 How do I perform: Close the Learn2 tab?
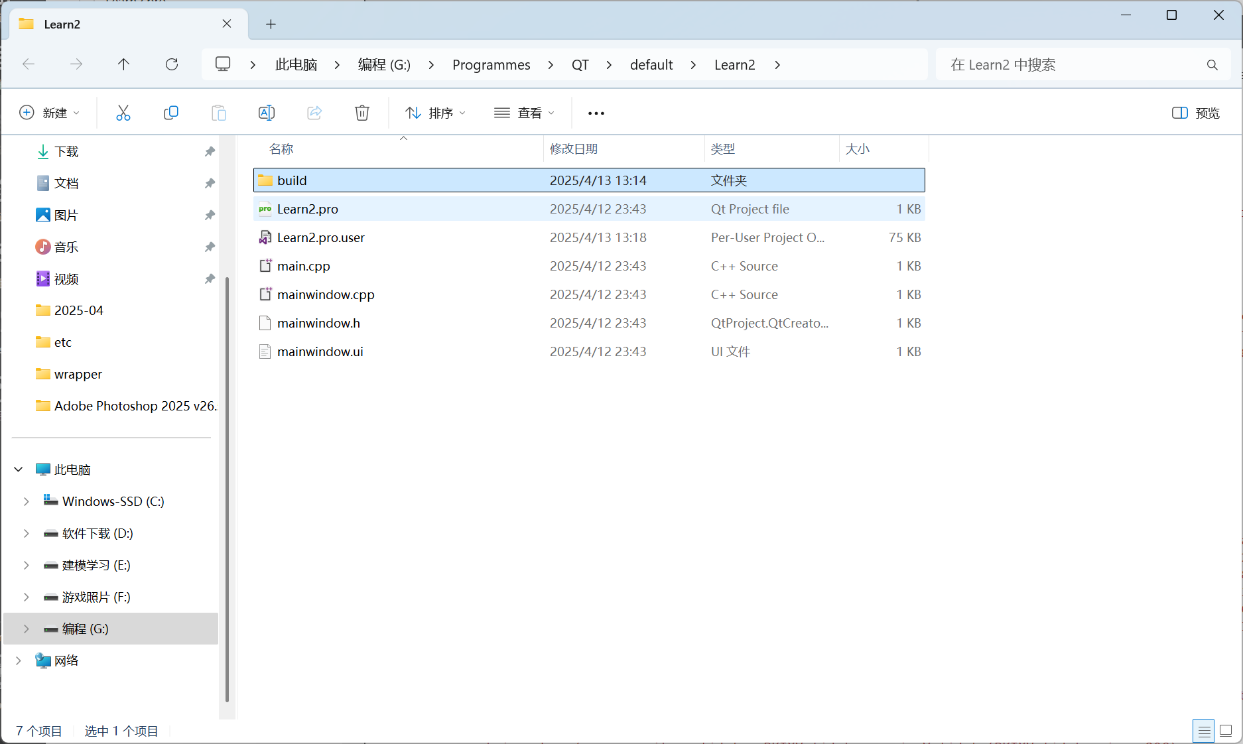[227, 24]
